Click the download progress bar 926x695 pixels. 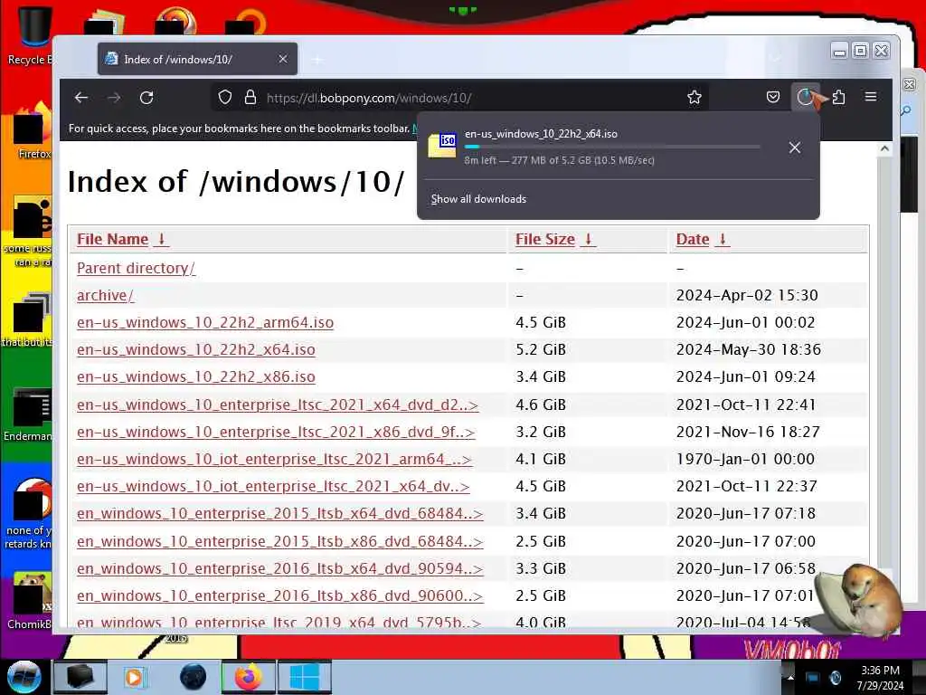tap(612, 147)
